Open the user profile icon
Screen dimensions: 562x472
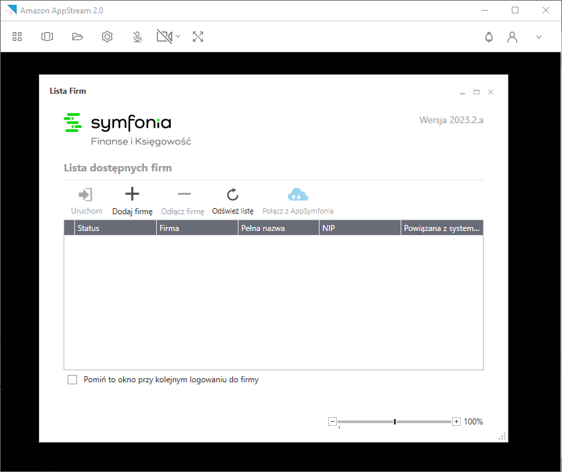pyautogui.click(x=512, y=37)
